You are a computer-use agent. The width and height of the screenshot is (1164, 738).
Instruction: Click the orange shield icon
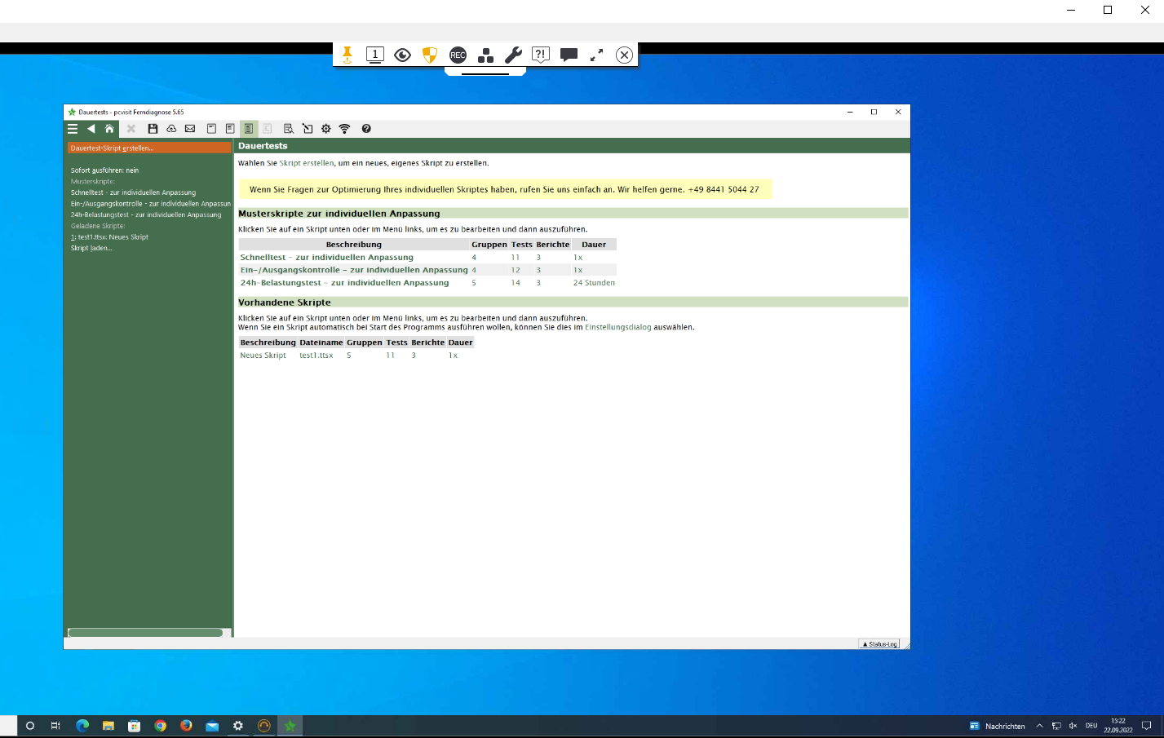click(430, 55)
